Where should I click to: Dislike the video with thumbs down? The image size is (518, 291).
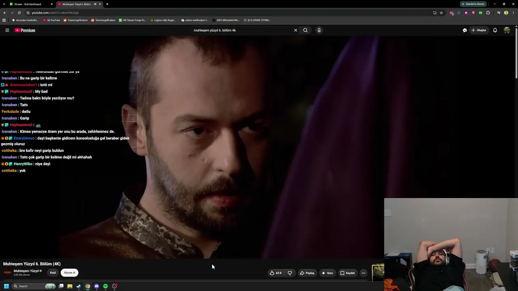290,273
